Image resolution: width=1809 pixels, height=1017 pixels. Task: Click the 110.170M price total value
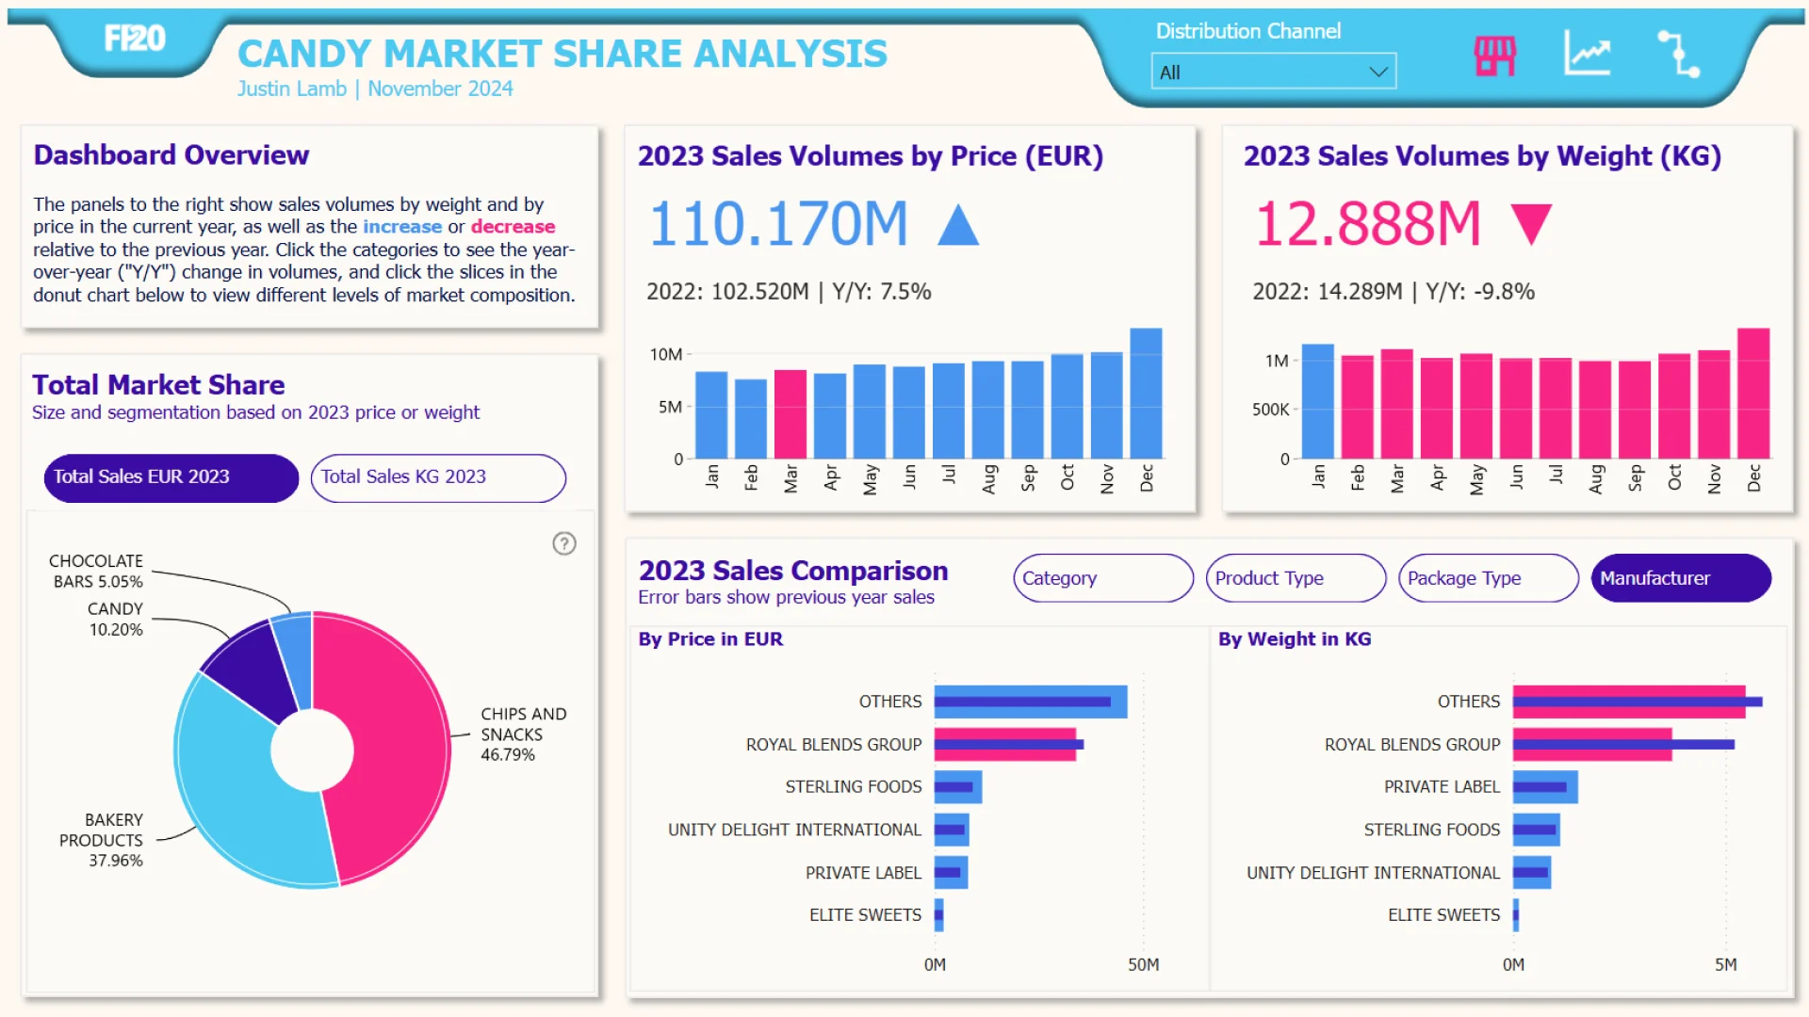[778, 225]
